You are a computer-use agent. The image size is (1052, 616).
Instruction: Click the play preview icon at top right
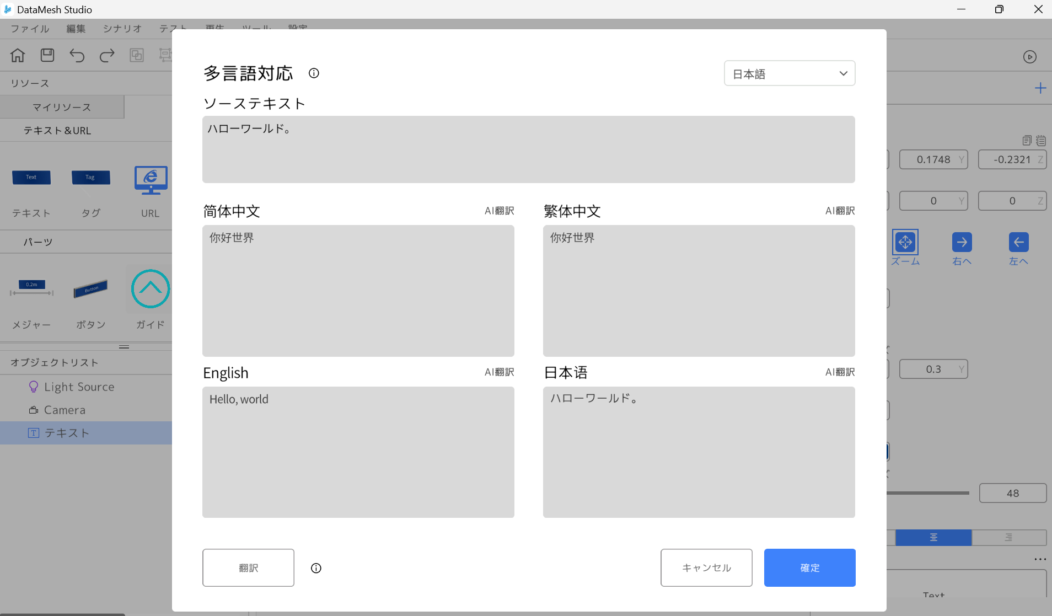tap(1030, 57)
